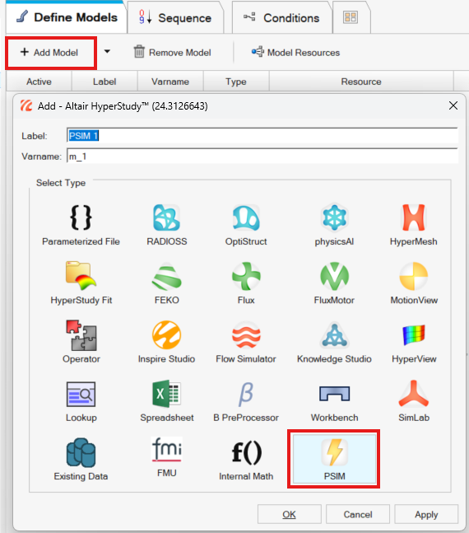
Task: Choose the RADIOSS model type
Action: coord(166,225)
